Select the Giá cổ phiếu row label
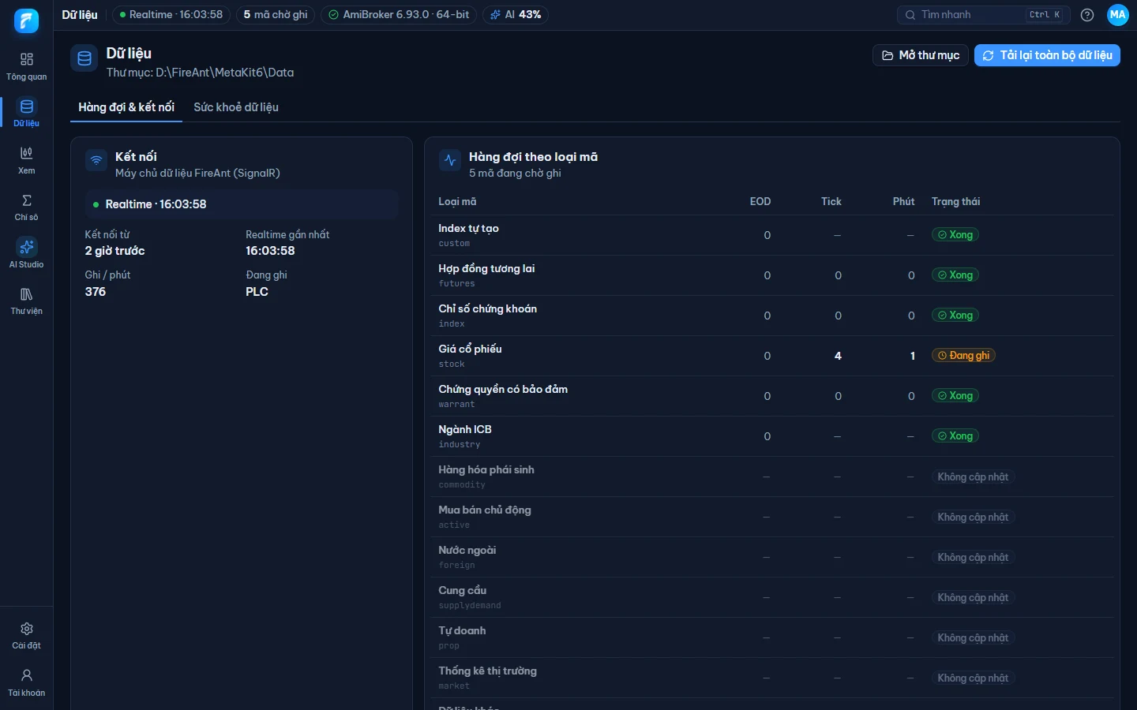Screen dimensions: 1137x710 470,349
